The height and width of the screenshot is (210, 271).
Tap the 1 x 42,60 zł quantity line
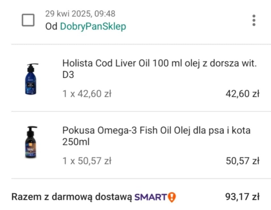click(87, 94)
